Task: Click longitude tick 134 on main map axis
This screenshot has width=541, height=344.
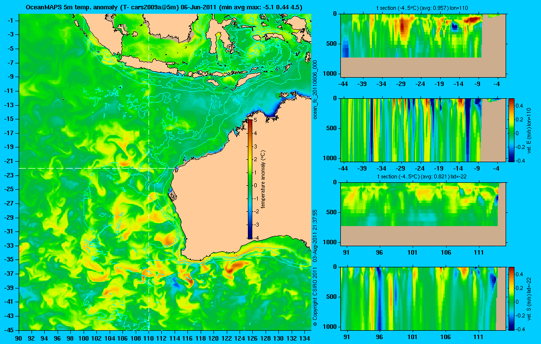Action: coord(304,338)
